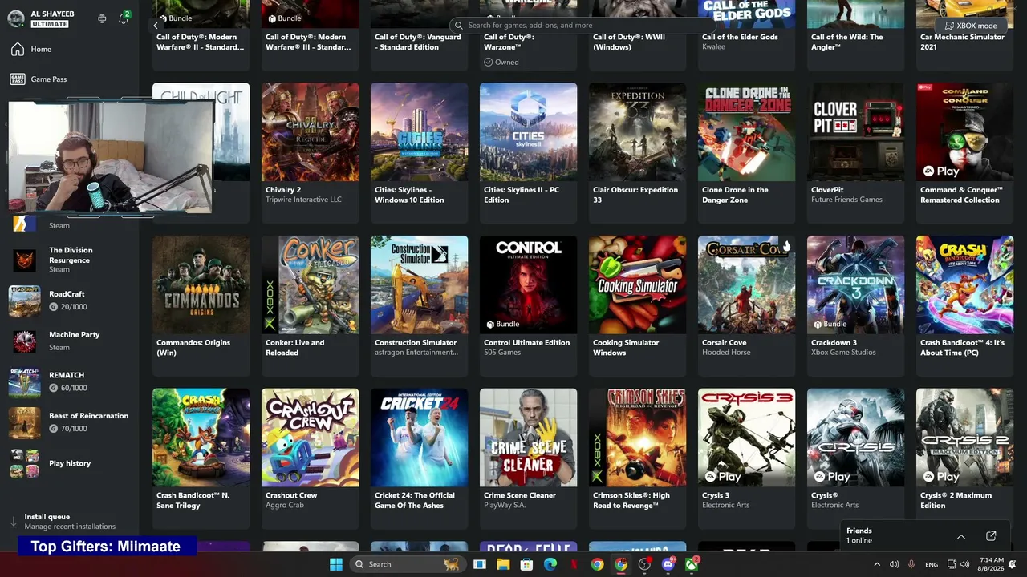Open Discord from the taskbar

[668, 564]
